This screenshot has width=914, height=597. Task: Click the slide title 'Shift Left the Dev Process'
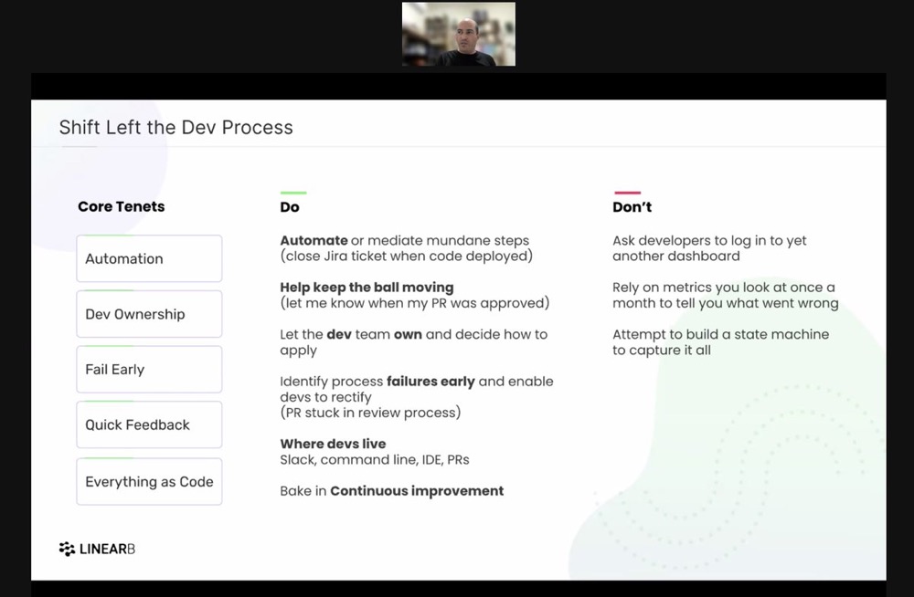(x=176, y=128)
